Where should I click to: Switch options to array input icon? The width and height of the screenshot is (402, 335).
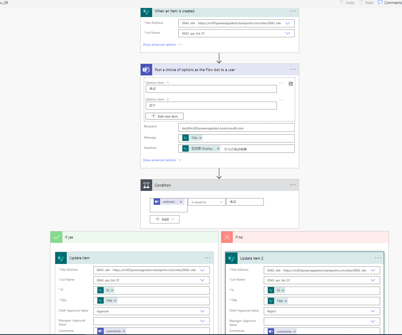point(290,84)
